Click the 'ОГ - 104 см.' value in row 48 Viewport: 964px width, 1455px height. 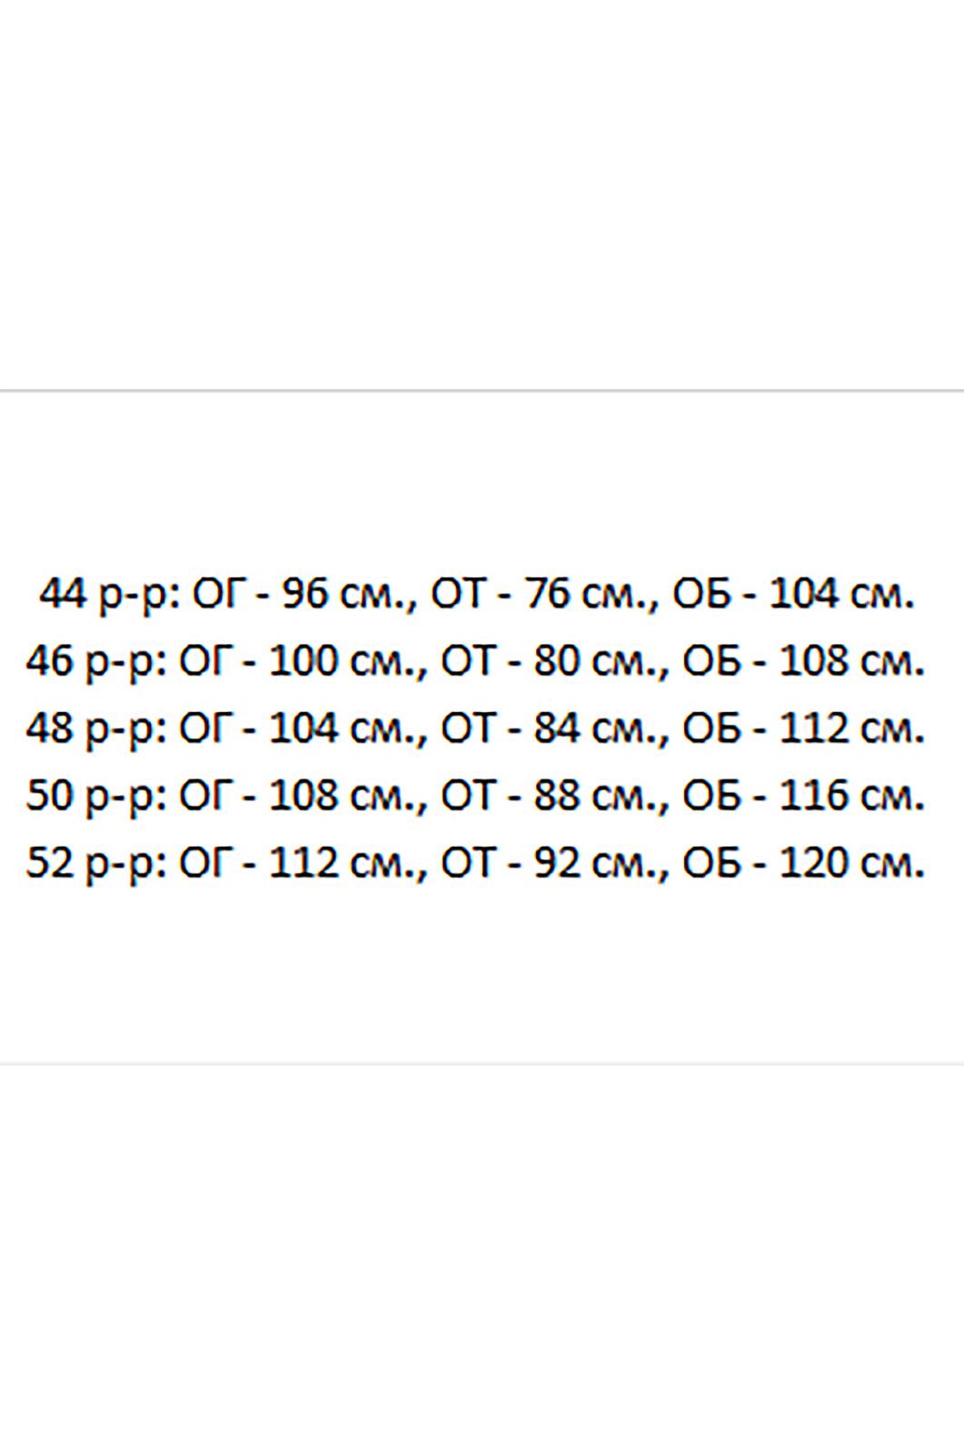tap(303, 729)
